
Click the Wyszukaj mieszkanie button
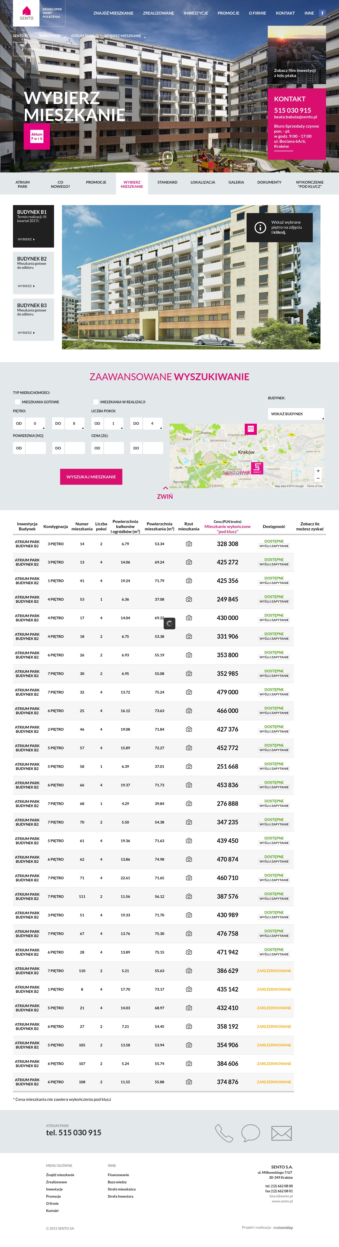pos(91,477)
